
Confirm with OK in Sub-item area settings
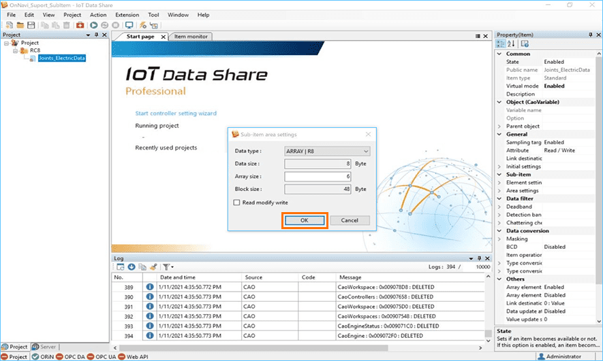pyautogui.click(x=305, y=220)
